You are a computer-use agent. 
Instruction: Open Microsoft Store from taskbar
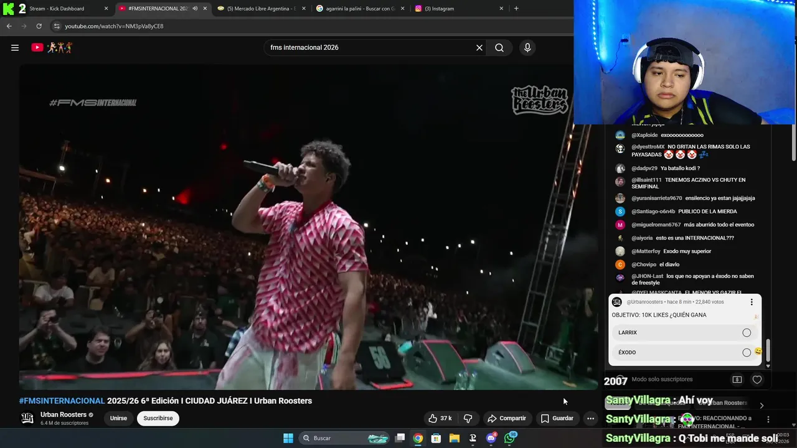click(x=436, y=438)
